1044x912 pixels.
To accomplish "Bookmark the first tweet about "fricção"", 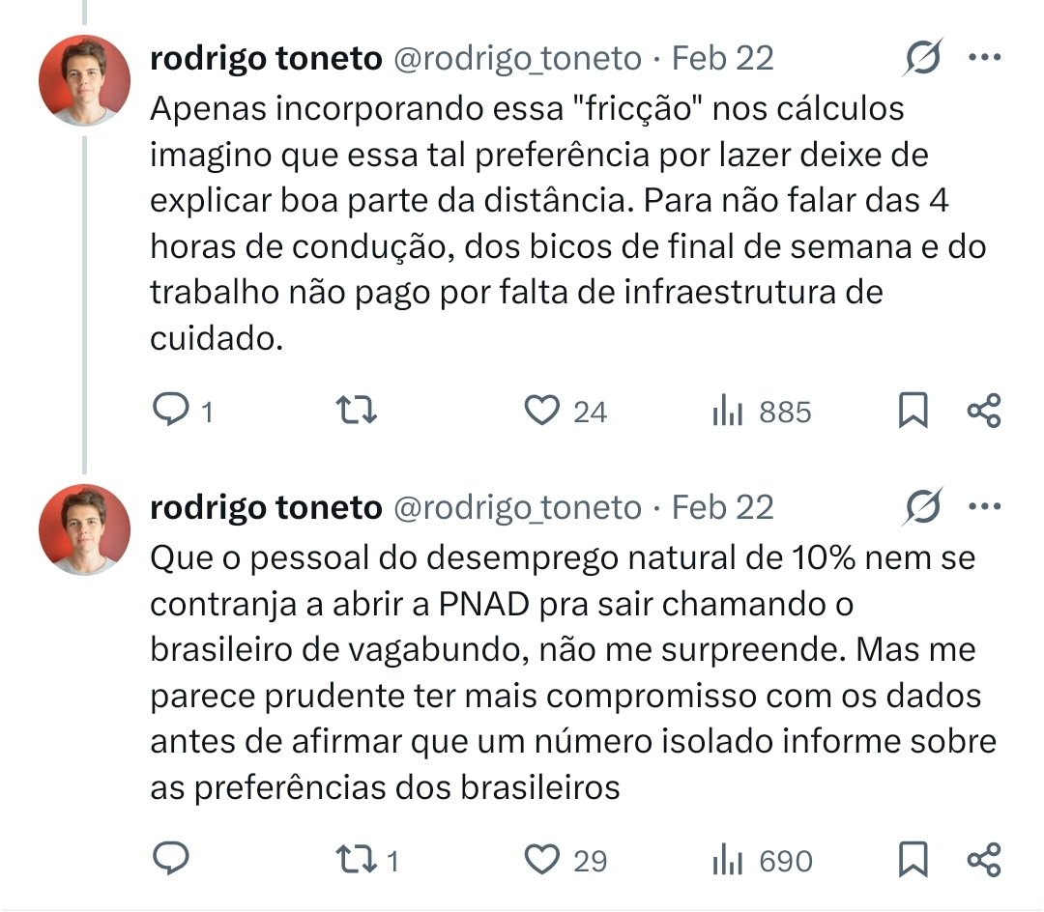I will point(913,413).
